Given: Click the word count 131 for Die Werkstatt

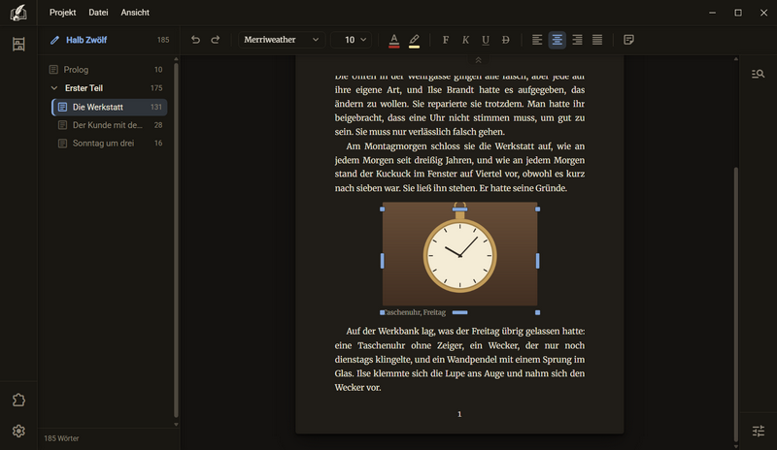Looking at the screenshot, I should [x=156, y=107].
